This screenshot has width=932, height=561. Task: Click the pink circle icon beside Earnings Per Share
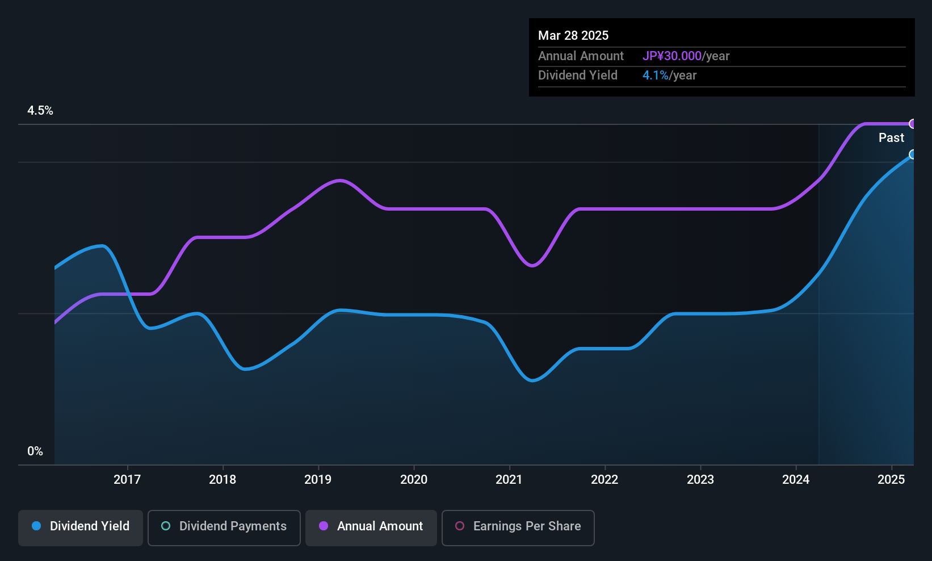[460, 526]
